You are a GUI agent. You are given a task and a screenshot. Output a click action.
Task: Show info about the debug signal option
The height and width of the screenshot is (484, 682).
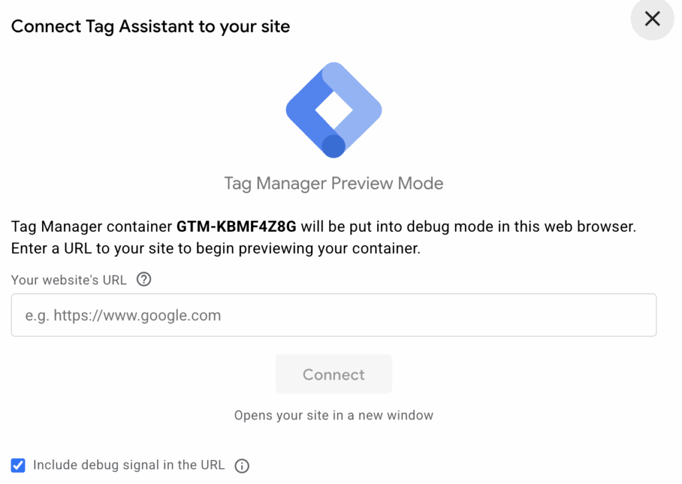[x=242, y=466]
